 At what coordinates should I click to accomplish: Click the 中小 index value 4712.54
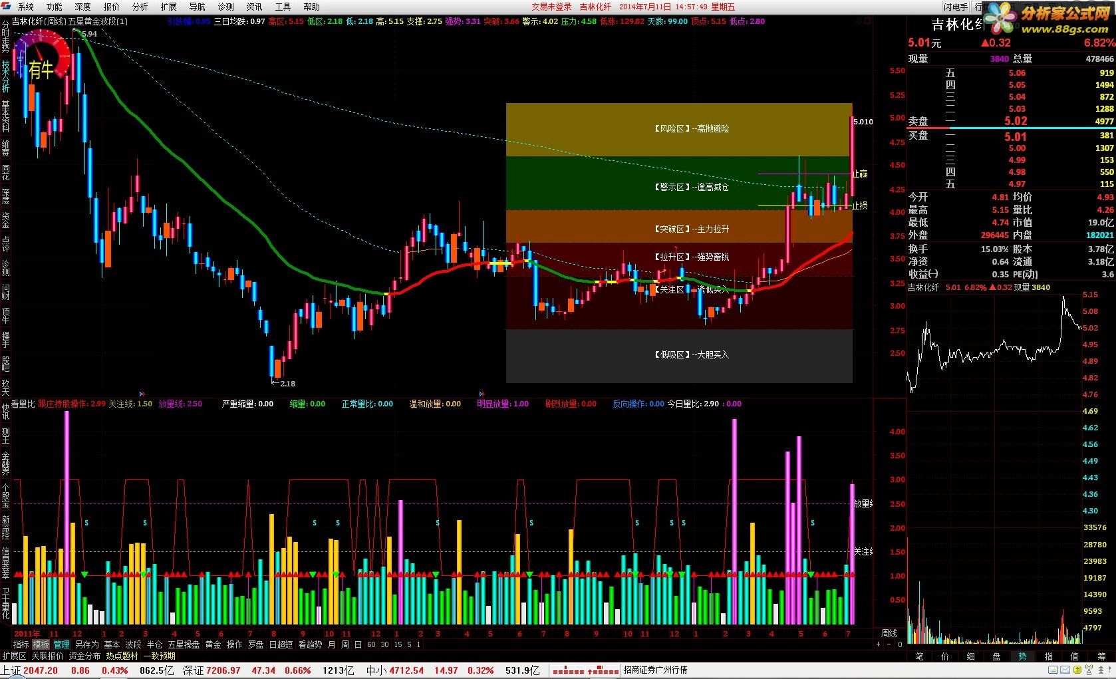click(x=406, y=670)
